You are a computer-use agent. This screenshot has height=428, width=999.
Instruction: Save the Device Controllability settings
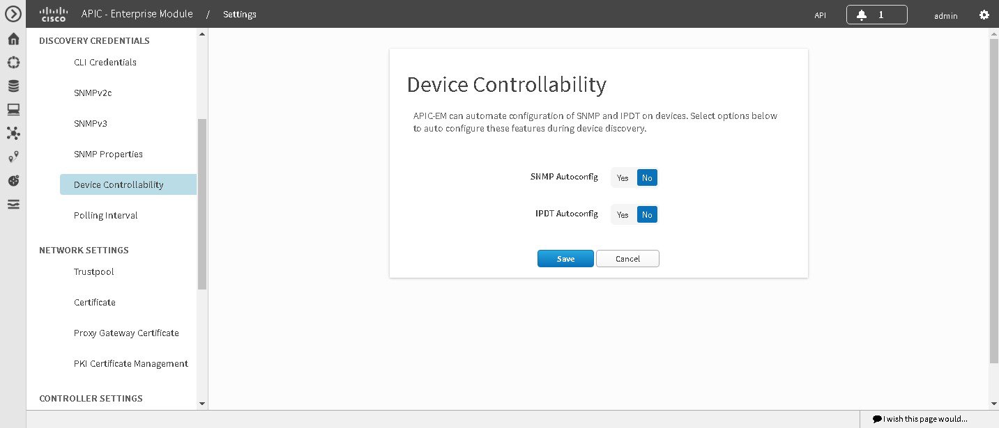565,258
